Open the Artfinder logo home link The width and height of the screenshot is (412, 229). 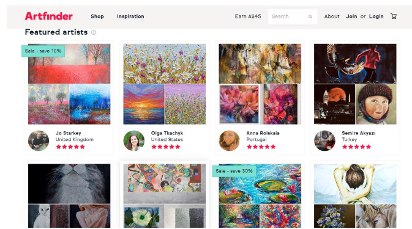(48, 16)
